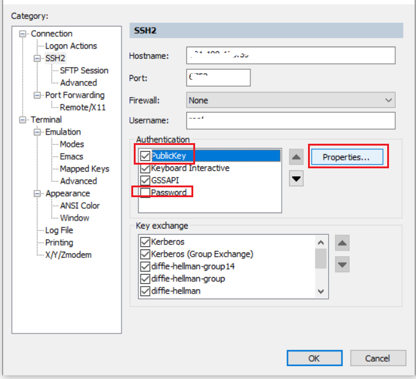416x379 pixels.
Task: Select Advanced under SSH2
Action: click(x=79, y=83)
